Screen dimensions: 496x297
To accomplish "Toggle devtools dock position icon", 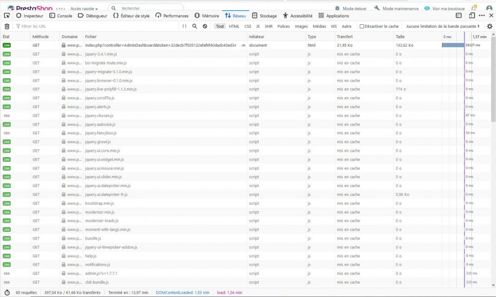I will click(x=459, y=15).
